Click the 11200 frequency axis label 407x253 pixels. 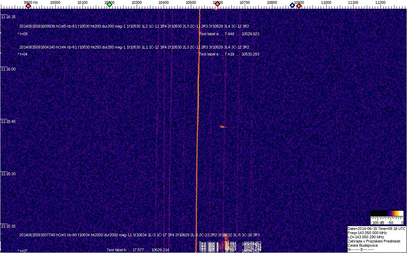point(380,2)
